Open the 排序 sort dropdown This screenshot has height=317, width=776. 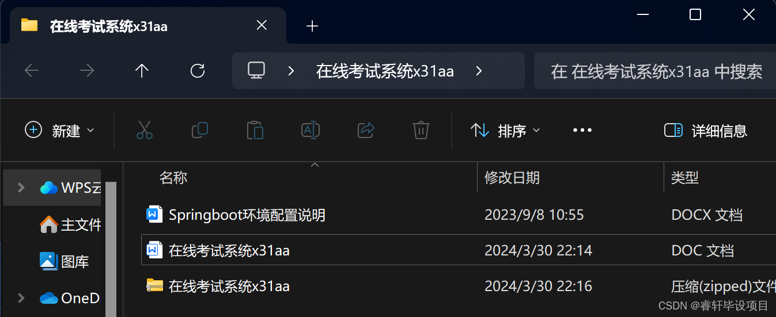pos(505,131)
